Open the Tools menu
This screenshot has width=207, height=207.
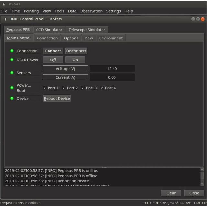pos(59,11)
